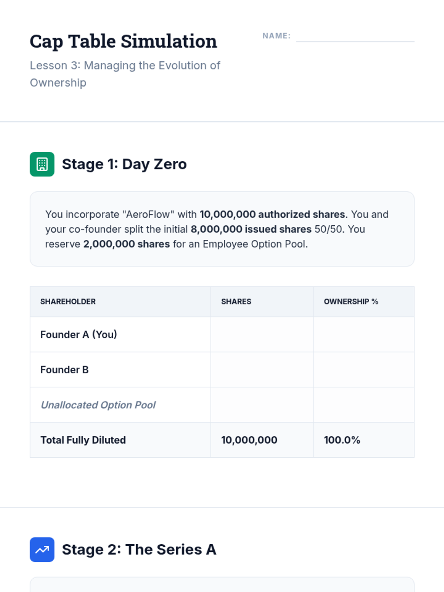This screenshot has height=592, width=444.
Task: Click the 10,000,000 total shares cell
Action: coord(249,440)
